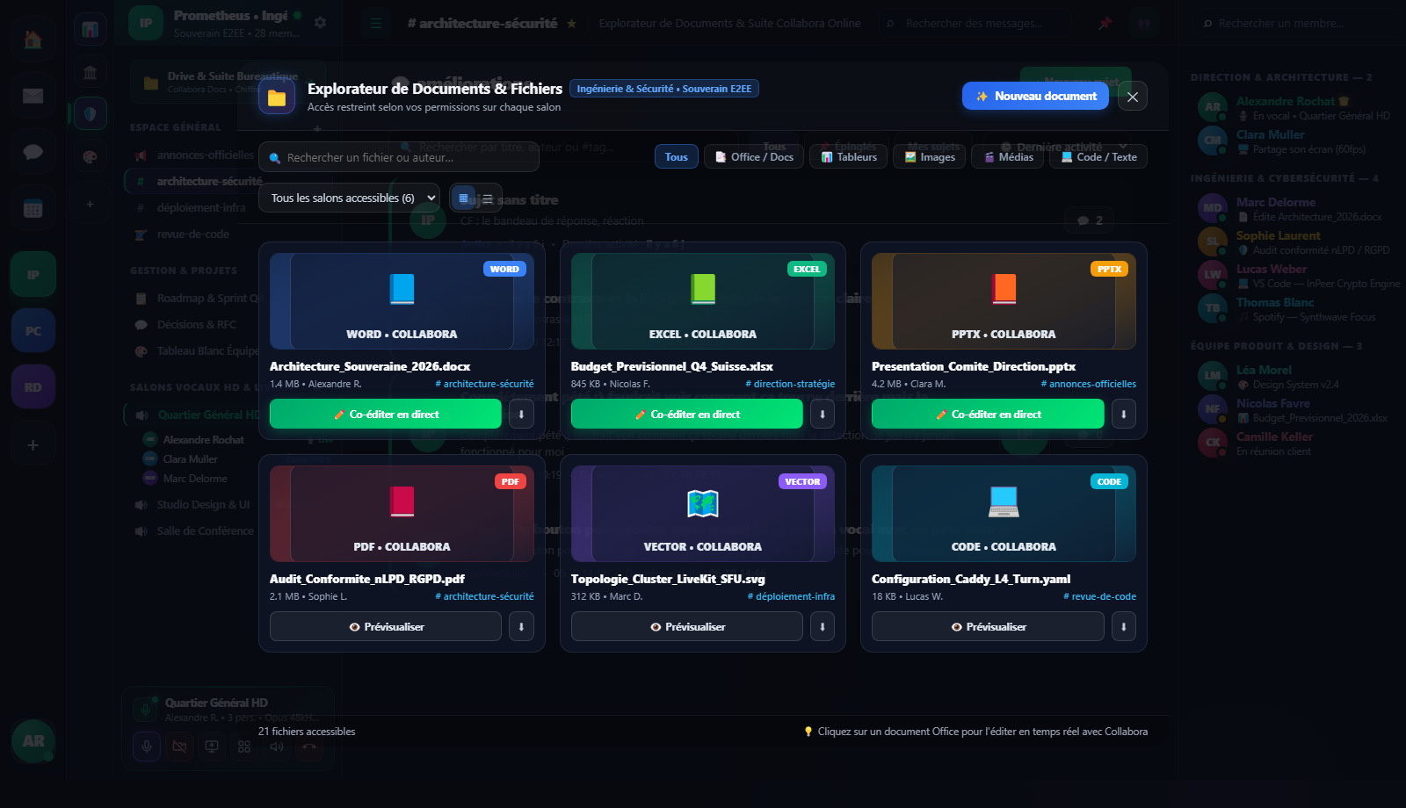Follow the #direction-stratégie channel link
Screen dimensions: 1406x808
pos(790,384)
